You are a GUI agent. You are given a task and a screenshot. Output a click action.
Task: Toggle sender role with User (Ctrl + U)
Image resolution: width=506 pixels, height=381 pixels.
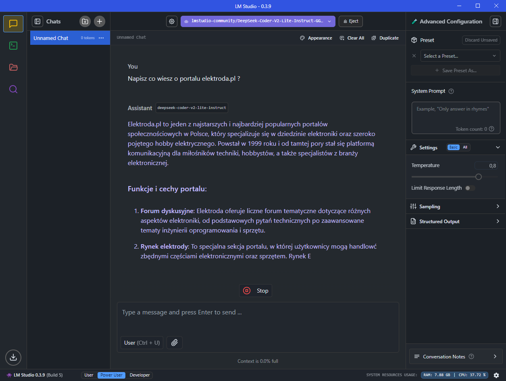tap(142, 343)
